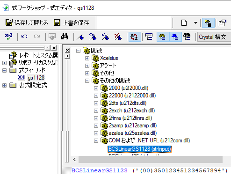The image size is (231, 177).
Task: Clear all bookmarks with red X flag icon
Action: [x=118, y=37]
